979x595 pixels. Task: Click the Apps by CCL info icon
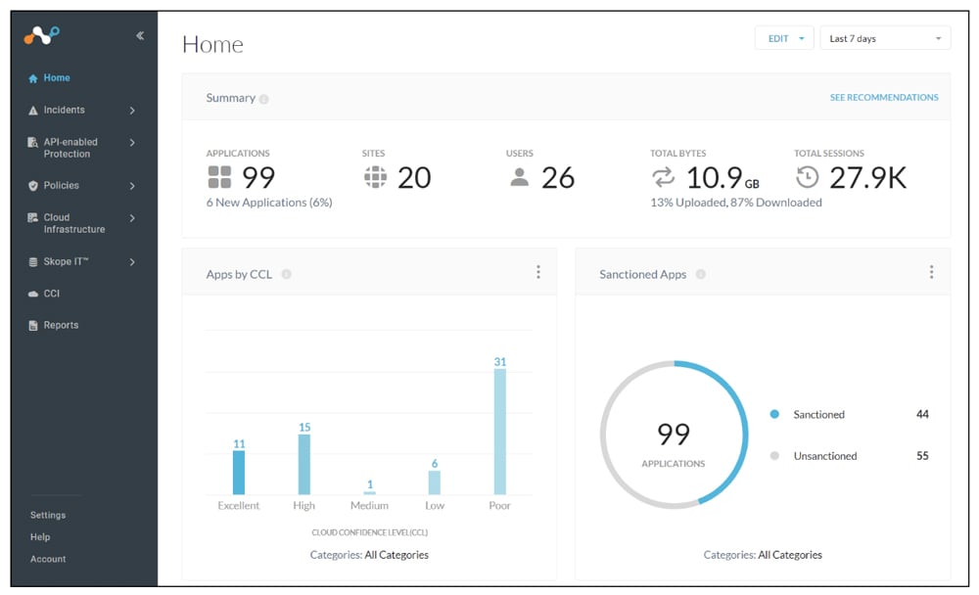[x=286, y=275]
